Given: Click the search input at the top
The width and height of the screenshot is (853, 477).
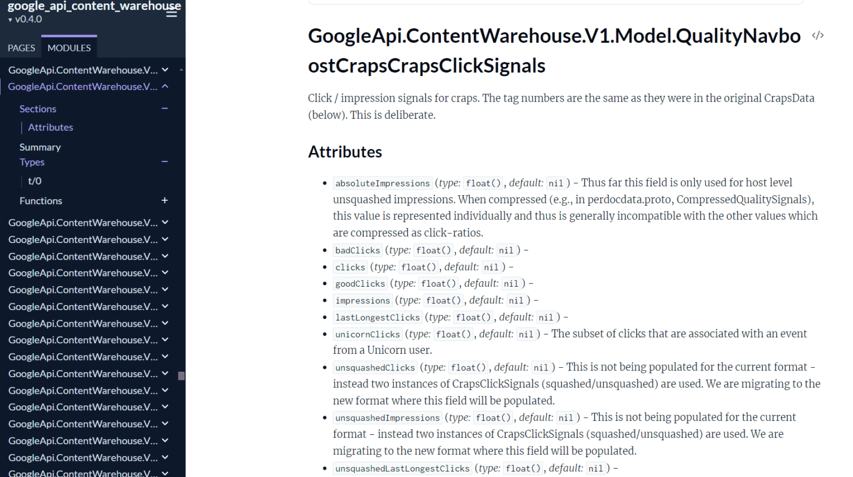Looking at the screenshot, I should pyautogui.click(x=555, y=2).
